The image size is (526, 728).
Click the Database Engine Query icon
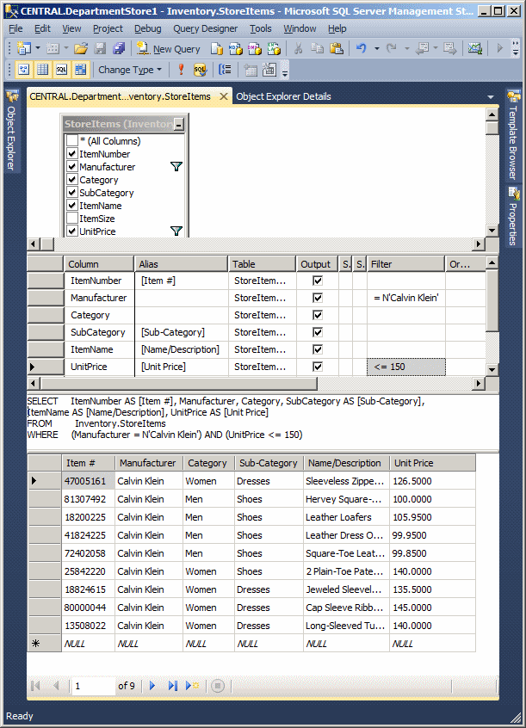click(217, 49)
